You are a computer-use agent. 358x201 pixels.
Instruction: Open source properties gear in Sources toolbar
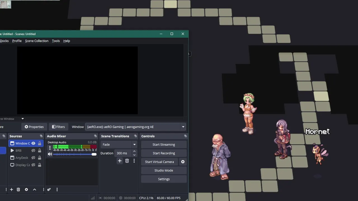coord(26,190)
